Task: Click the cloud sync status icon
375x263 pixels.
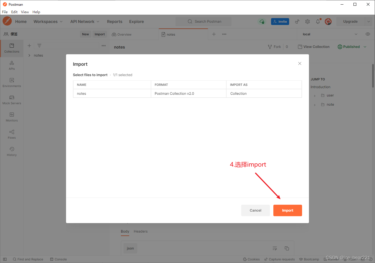Action: (262, 22)
